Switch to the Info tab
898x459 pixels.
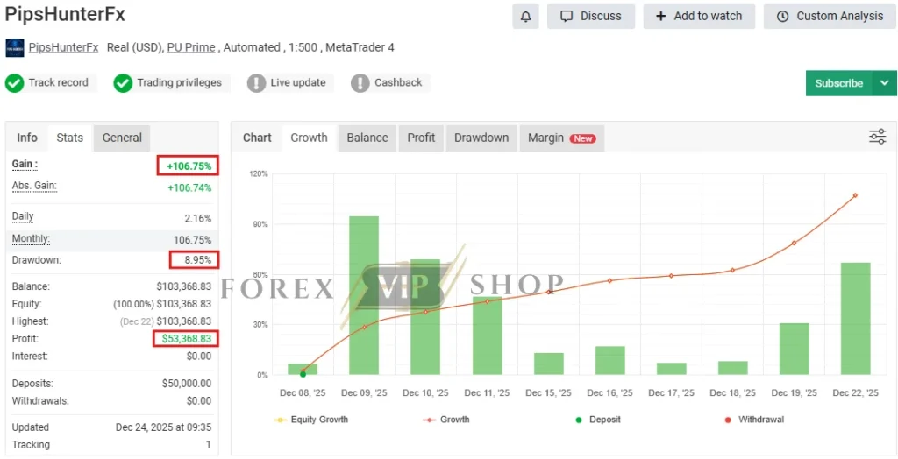[27, 138]
